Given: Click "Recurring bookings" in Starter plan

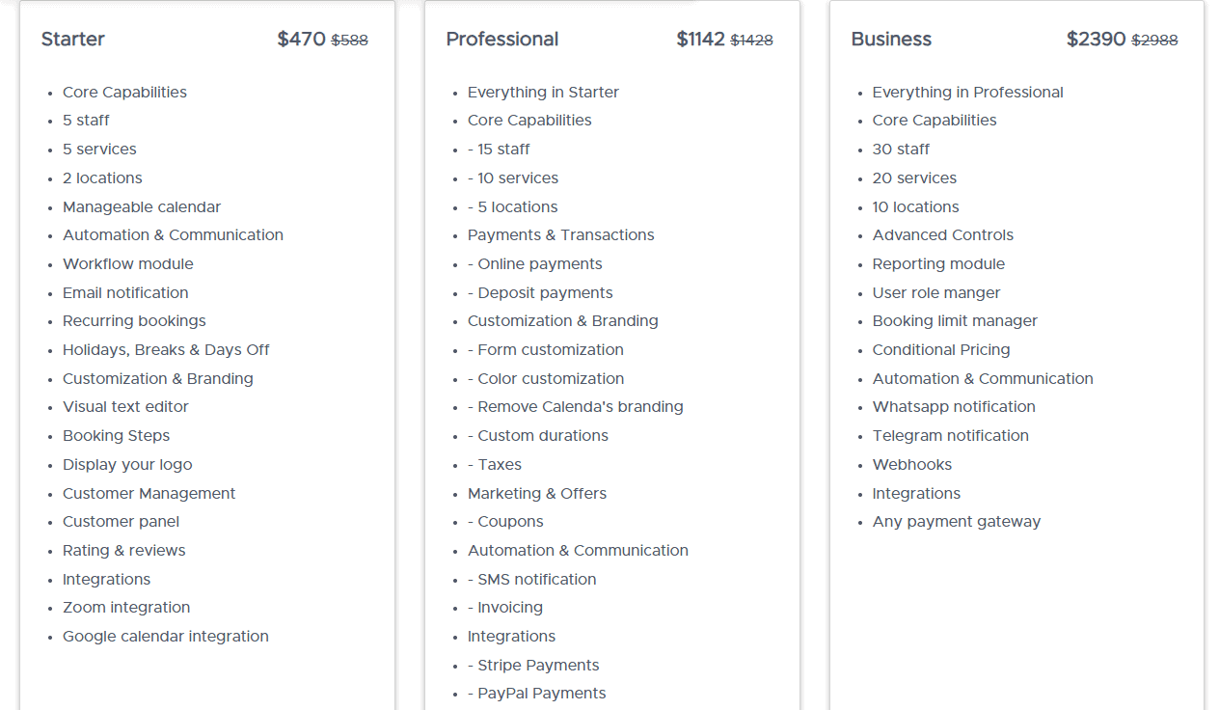Looking at the screenshot, I should (134, 321).
